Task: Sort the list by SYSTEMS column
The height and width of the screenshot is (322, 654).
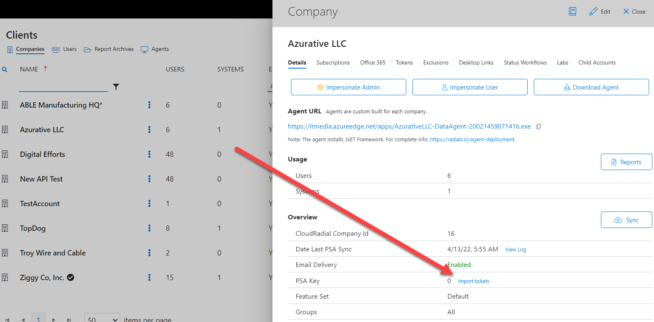Action: pyautogui.click(x=230, y=69)
